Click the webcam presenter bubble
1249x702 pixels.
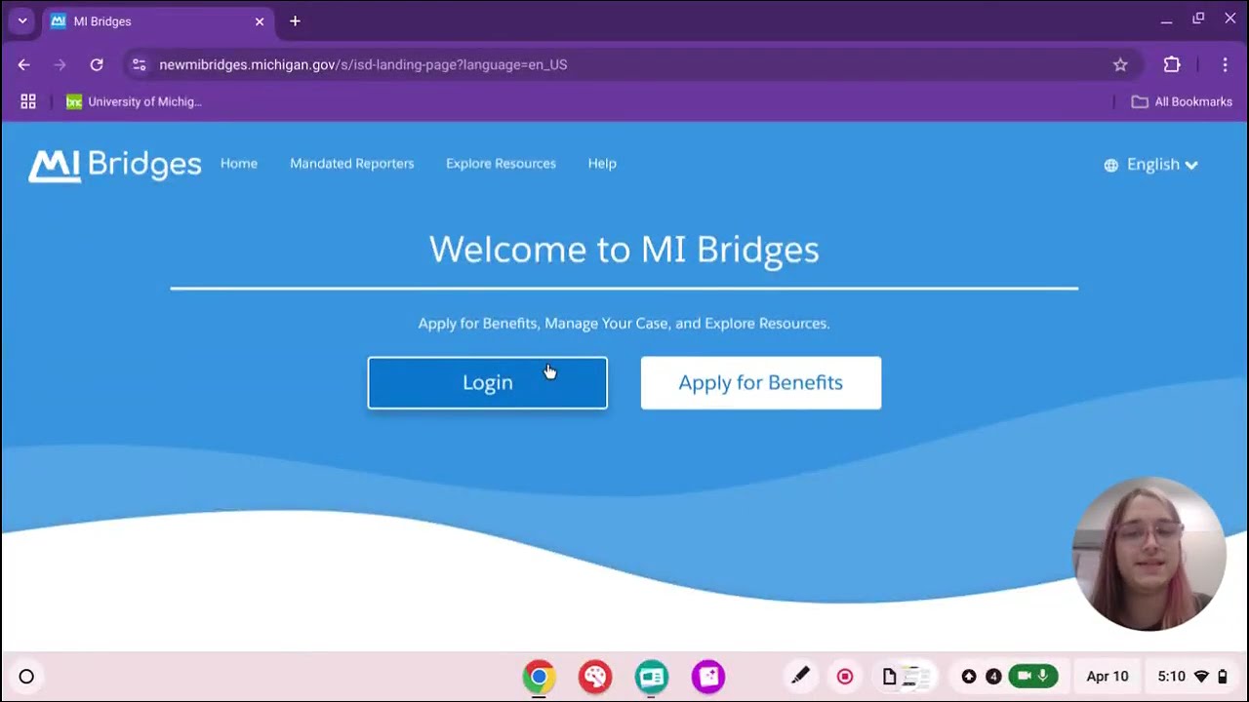1148,554
